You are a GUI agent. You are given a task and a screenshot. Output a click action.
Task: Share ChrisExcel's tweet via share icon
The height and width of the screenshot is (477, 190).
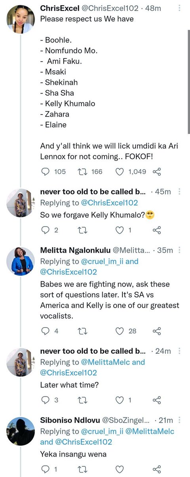pyautogui.click(x=157, y=172)
